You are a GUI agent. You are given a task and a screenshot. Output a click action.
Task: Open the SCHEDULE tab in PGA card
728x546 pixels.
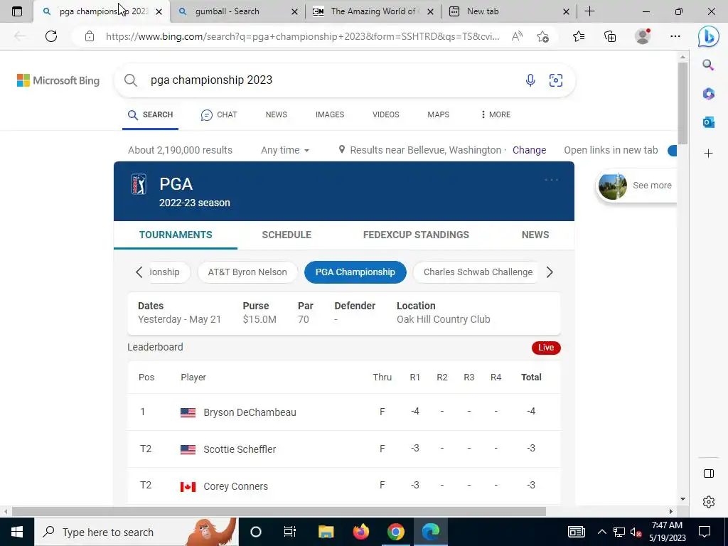pyautogui.click(x=287, y=235)
